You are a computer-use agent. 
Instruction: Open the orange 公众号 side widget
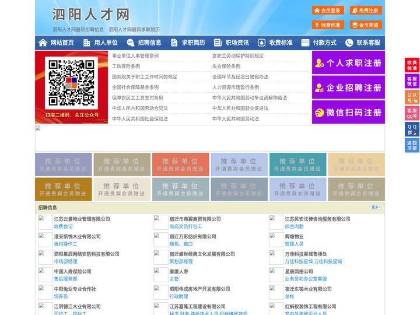(412, 97)
